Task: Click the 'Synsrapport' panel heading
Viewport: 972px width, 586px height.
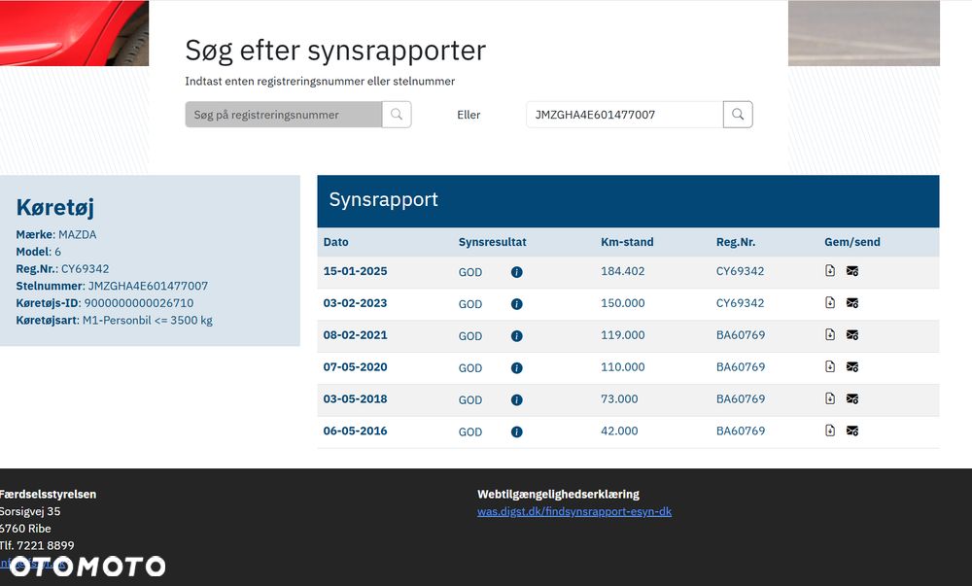Action: pos(383,199)
